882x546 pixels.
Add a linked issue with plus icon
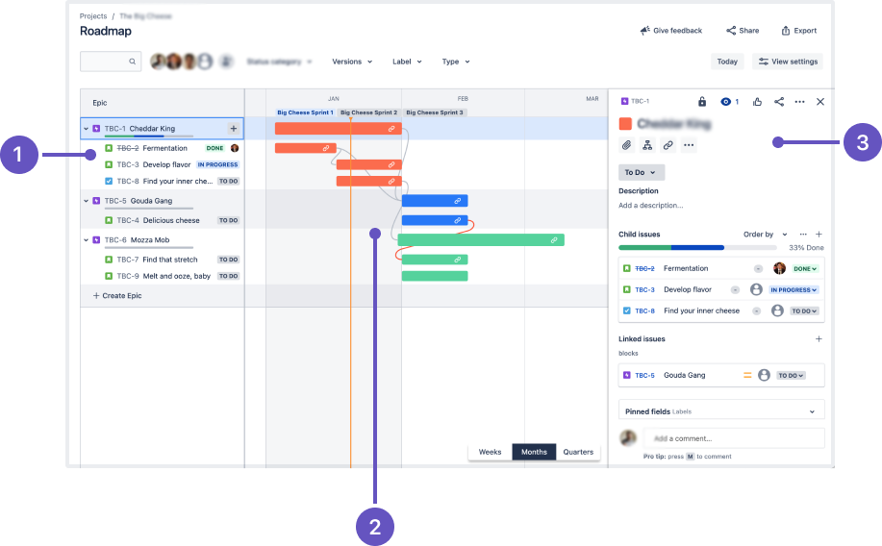(x=819, y=339)
